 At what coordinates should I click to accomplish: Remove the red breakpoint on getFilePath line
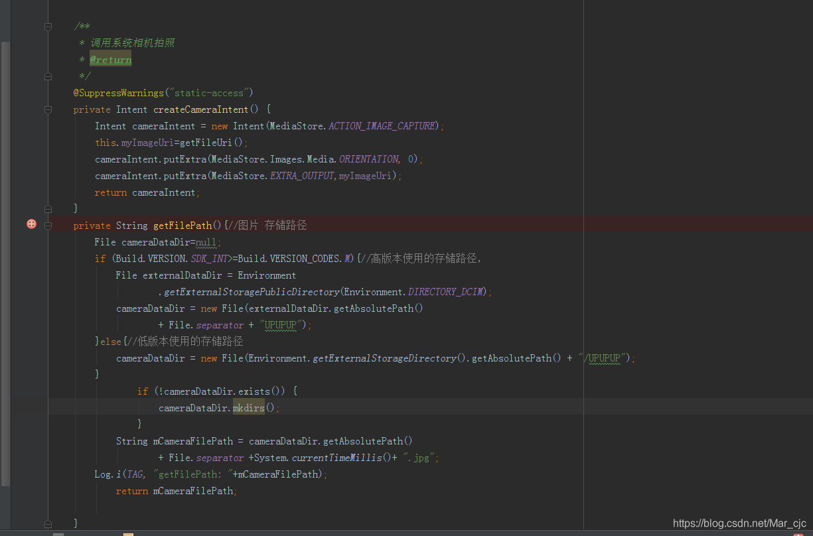pos(31,225)
